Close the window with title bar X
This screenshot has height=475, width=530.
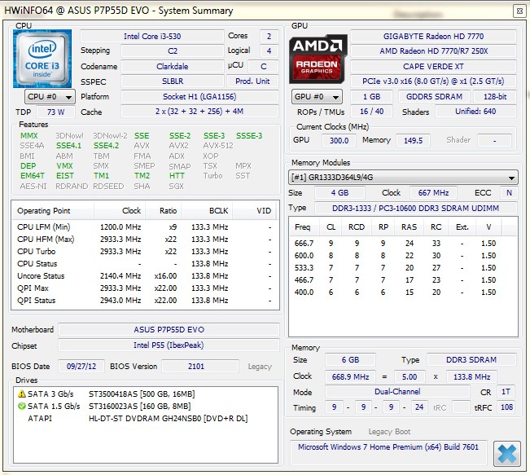519,11
